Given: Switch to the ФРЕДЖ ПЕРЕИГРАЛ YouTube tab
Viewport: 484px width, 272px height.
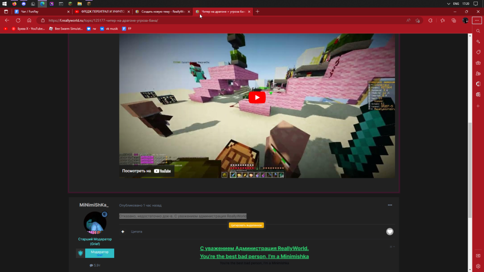Looking at the screenshot, I should click(x=102, y=12).
